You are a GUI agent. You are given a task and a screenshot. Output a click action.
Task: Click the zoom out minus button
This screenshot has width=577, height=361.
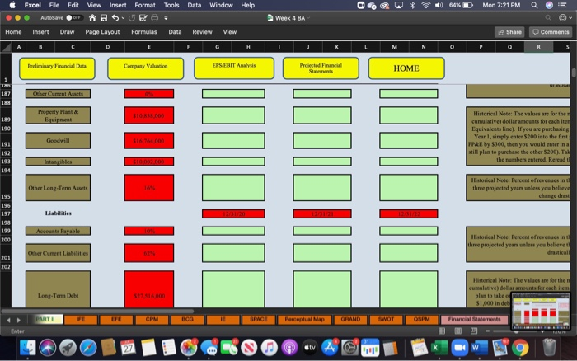click(487, 331)
